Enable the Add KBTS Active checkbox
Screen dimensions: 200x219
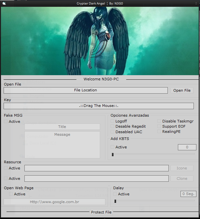tap(112, 147)
